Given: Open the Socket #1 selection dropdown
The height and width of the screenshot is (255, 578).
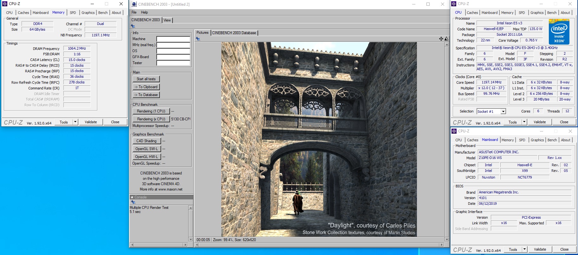Looking at the screenshot, I should point(503,111).
